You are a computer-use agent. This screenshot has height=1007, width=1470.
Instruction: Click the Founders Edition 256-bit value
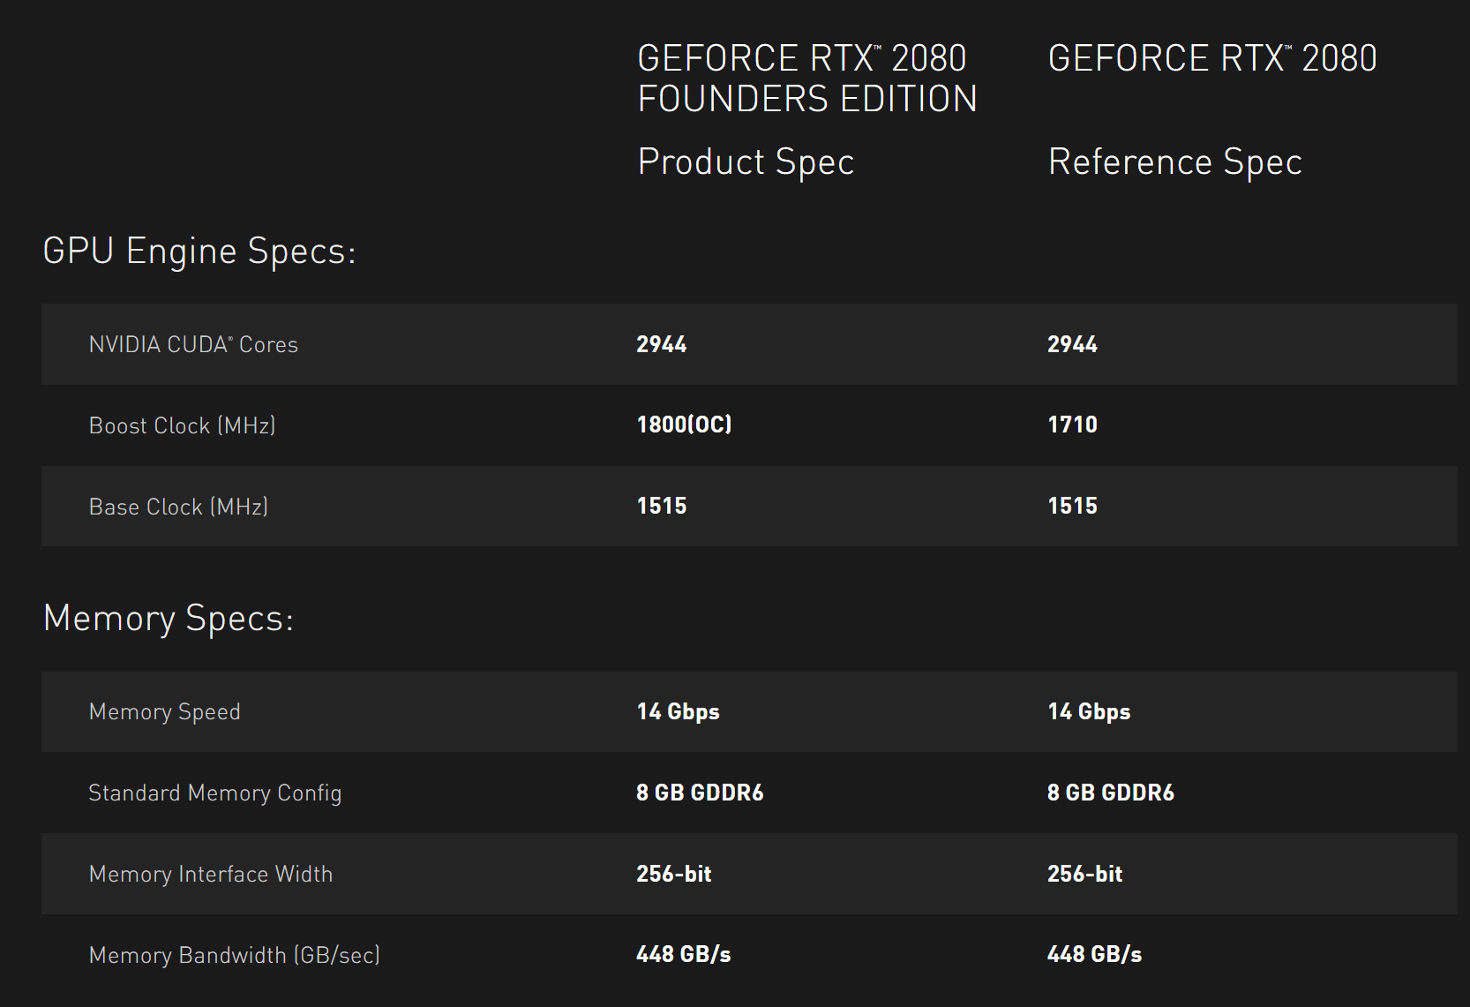(x=673, y=874)
